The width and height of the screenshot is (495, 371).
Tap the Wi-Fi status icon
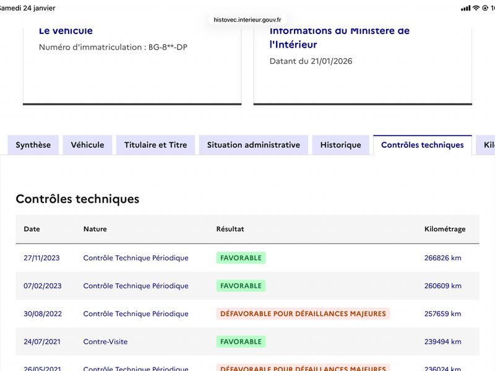[x=476, y=8]
